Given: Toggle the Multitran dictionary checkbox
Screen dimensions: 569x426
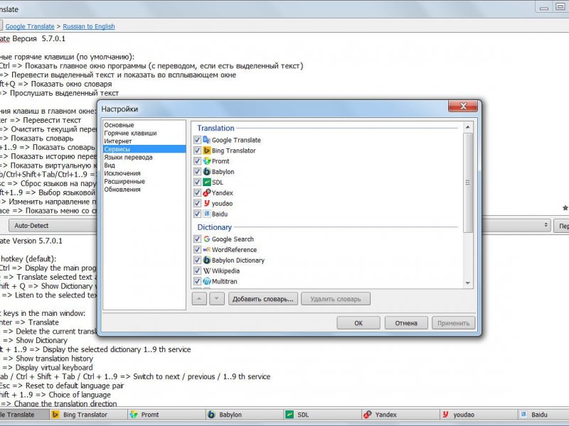Looking at the screenshot, I should coord(197,281).
